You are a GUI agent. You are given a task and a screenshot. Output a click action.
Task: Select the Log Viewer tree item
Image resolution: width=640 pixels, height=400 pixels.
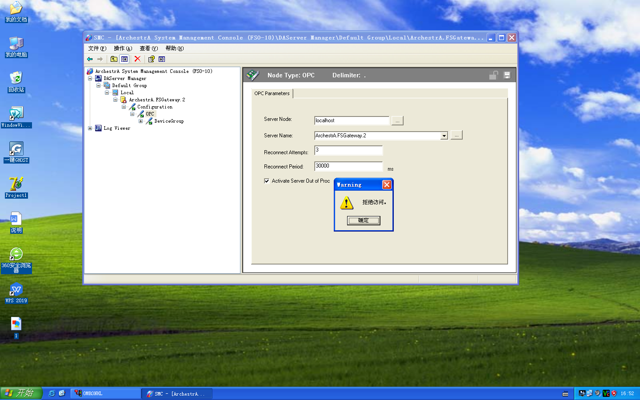[117, 128]
